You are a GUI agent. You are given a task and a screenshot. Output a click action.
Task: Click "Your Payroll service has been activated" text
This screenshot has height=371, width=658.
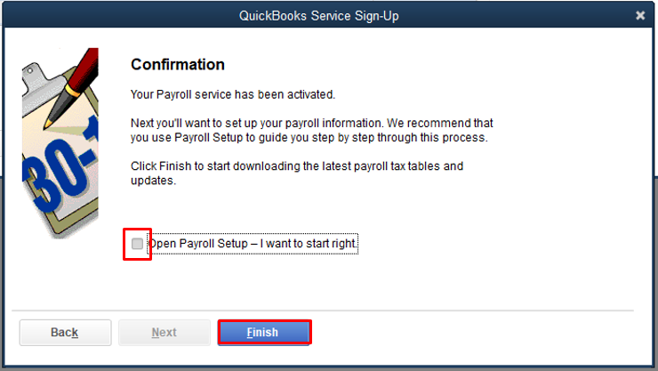233,94
